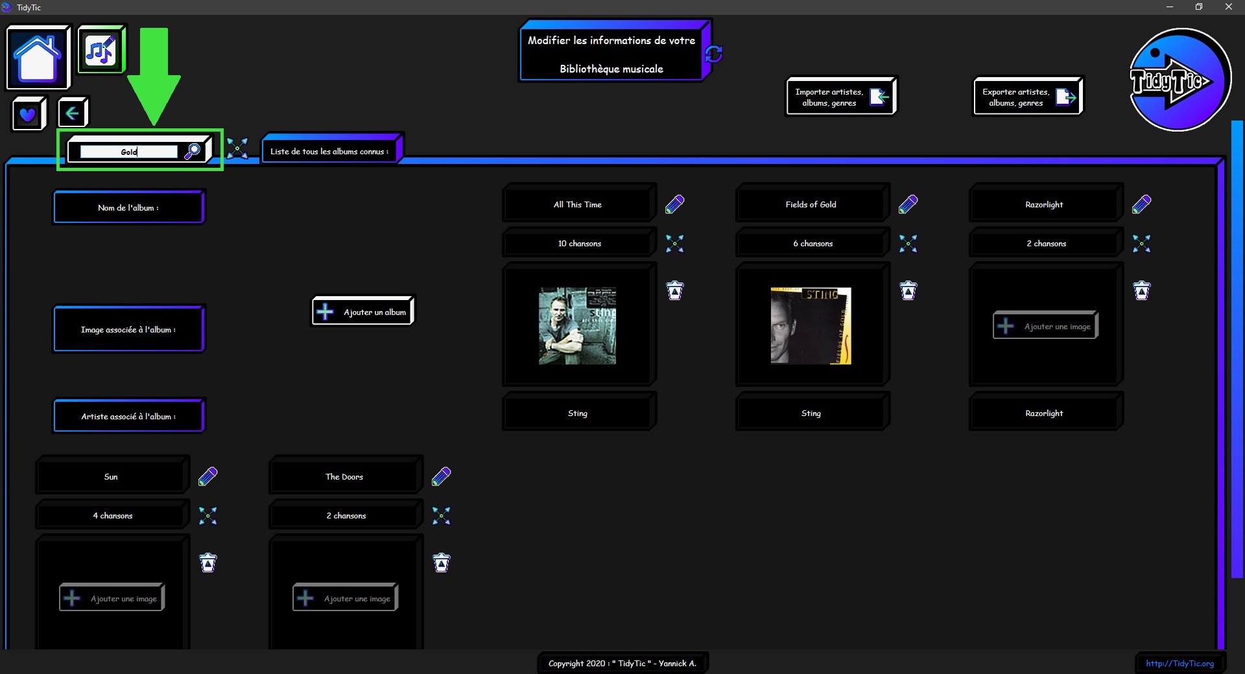Edit All This Time album with pencil
The width and height of the screenshot is (1245, 674).
pyautogui.click(x=674, y=204)
